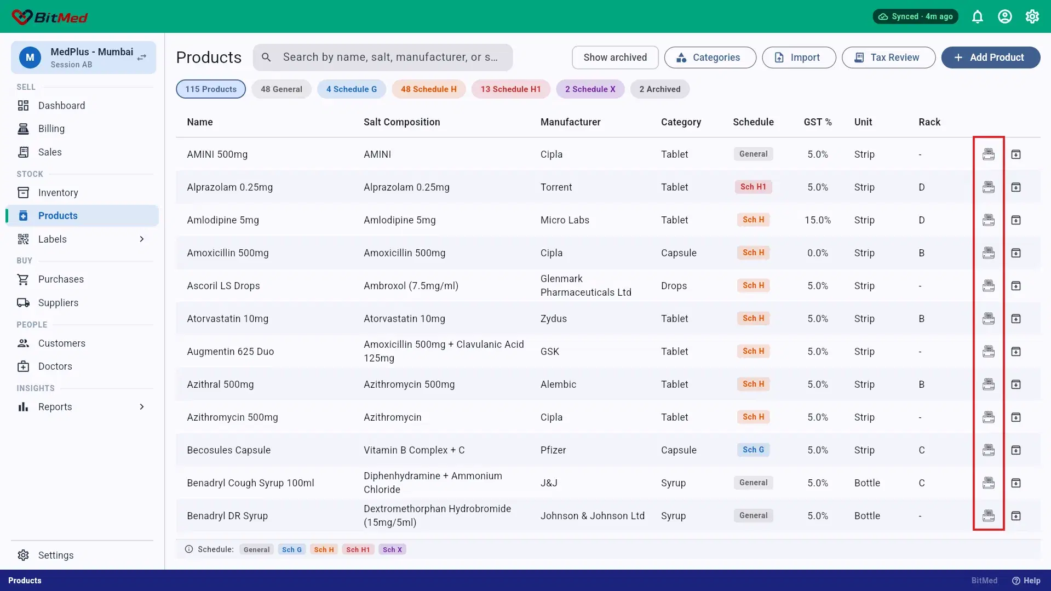Archive the Atorvastatin 10mg product
Viewport: 1051px width, 591px height.
pyautogui.click(x=1016, y=319)
